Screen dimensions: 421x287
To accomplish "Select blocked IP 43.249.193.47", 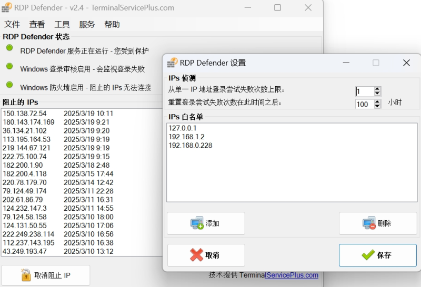I will pos(24,251).
